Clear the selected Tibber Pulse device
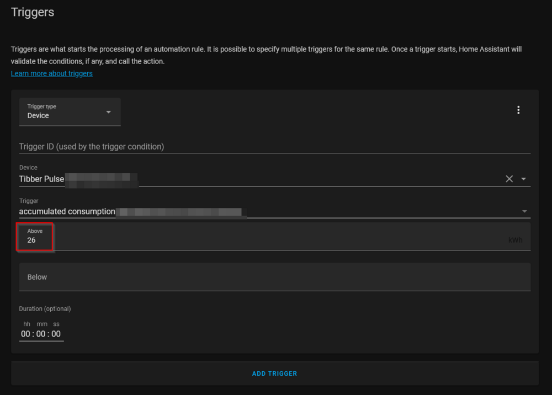 pos(509,179)
